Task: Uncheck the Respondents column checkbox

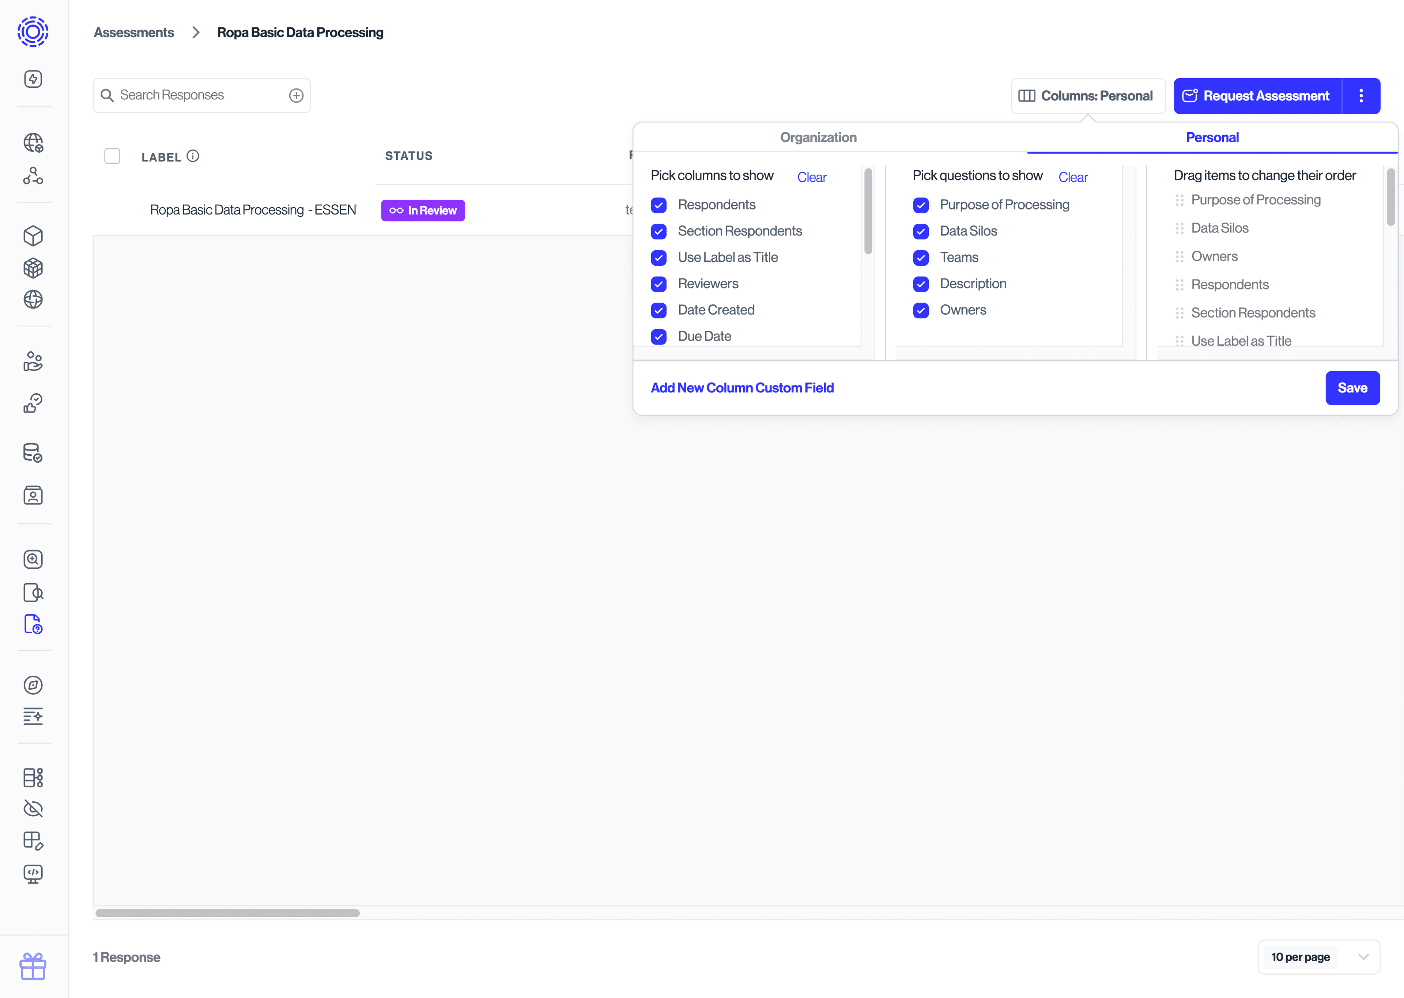Action: pos(658,205)
